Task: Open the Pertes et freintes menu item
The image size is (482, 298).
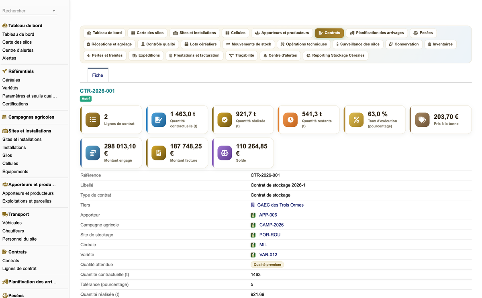Action: click(105, 55)
